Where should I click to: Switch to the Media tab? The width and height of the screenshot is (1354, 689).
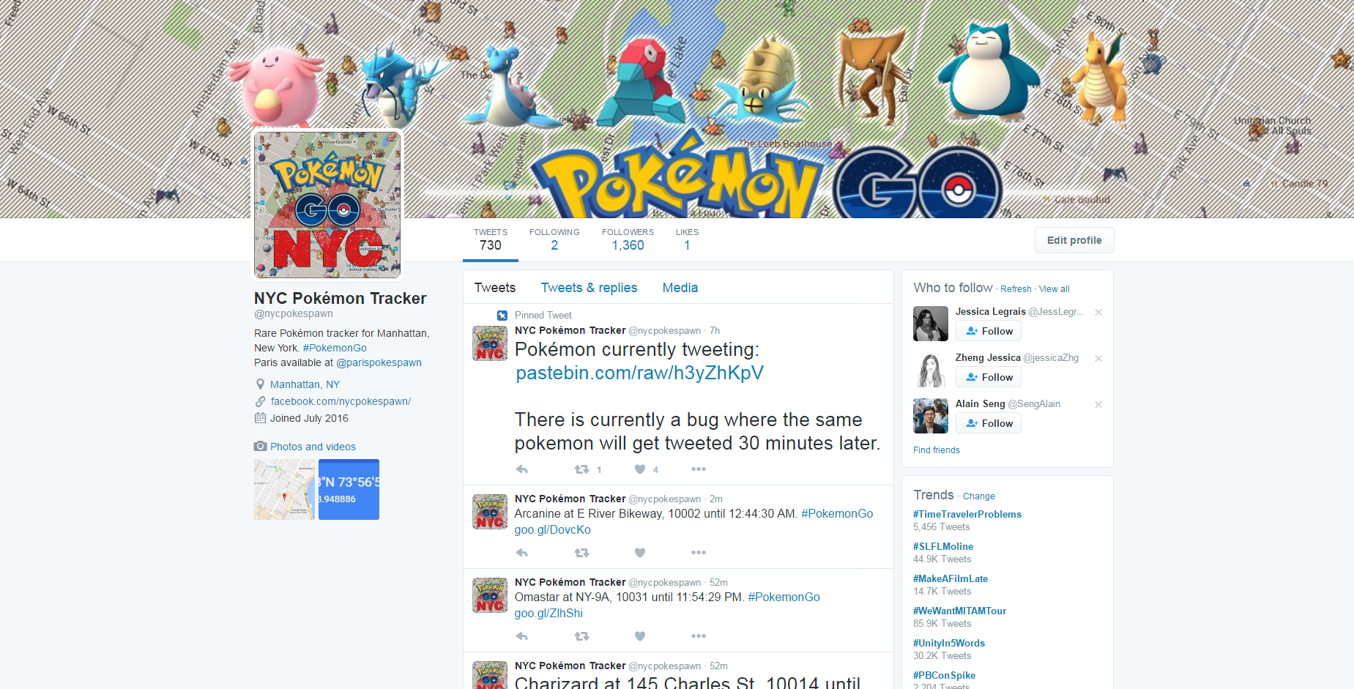[680, 288]
